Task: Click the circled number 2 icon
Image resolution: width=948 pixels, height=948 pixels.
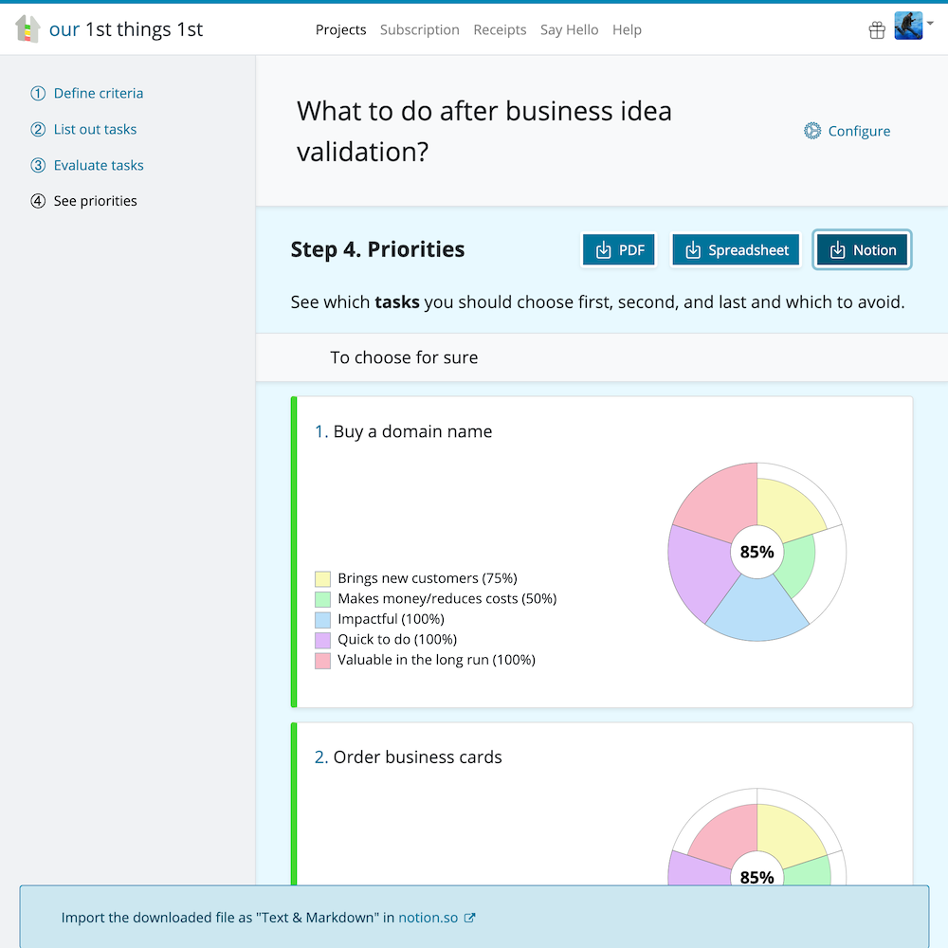Action: tap(38, 129)
